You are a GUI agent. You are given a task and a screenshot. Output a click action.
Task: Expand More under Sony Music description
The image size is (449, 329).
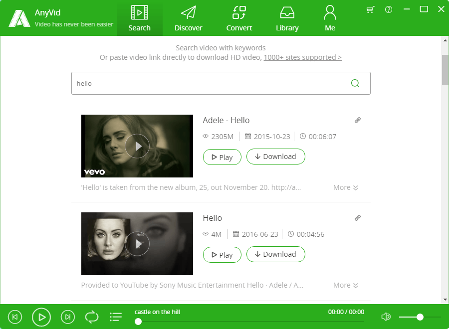pyautogui.click(x=346, y=285)
